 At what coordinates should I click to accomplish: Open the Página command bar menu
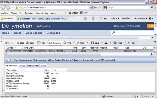[x=115, y=18]
